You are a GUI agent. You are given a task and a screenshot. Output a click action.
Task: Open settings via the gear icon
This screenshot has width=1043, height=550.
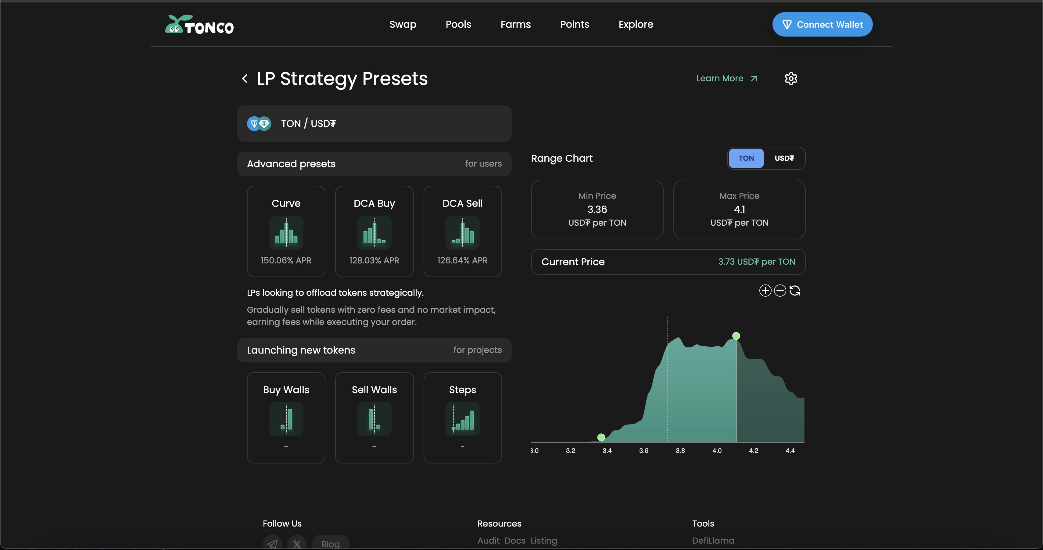coord(791,79)
